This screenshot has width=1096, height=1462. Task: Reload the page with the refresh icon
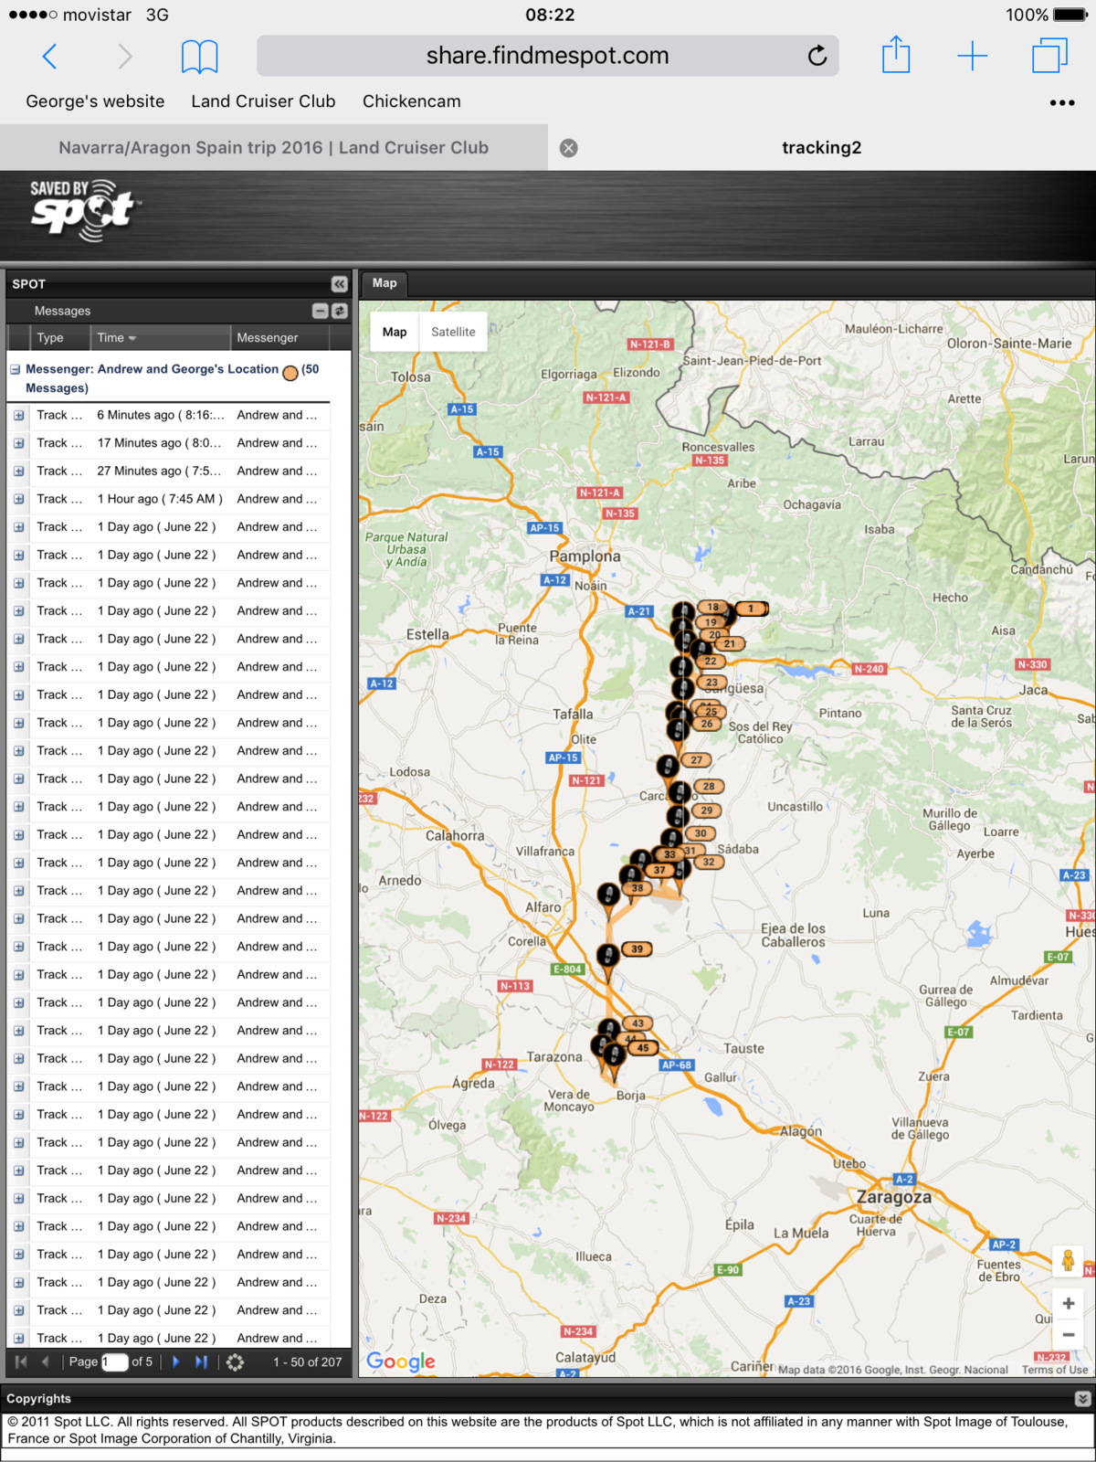[817, 56]
